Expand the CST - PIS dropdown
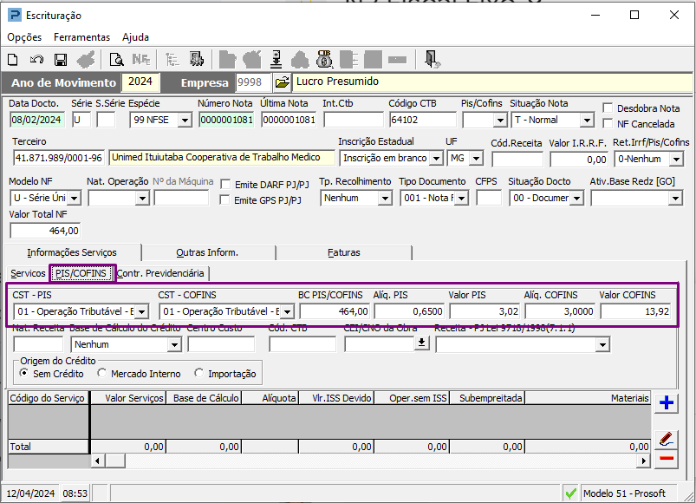Image resolution: width=696 pixels, height=503 pixels. (142, 311)
